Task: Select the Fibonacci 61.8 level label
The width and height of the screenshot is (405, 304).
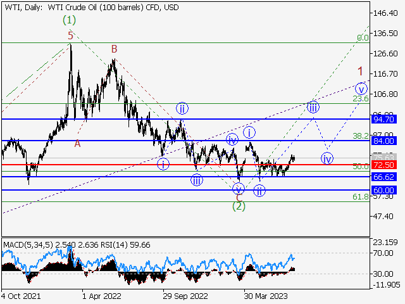Action: pos(361,197)
